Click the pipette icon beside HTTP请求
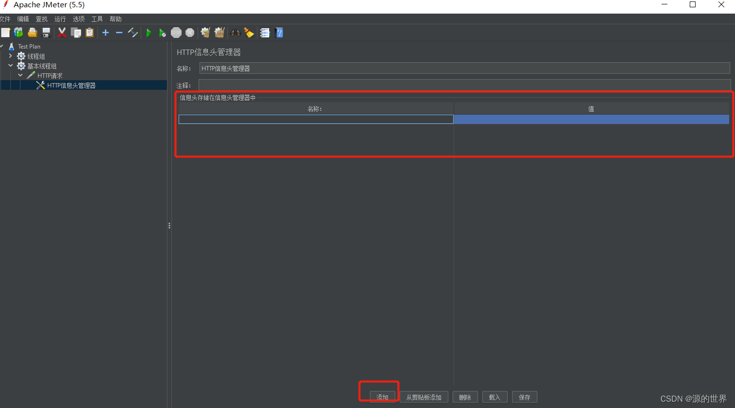This screenshot has width=735, height=408. (31, 75)
